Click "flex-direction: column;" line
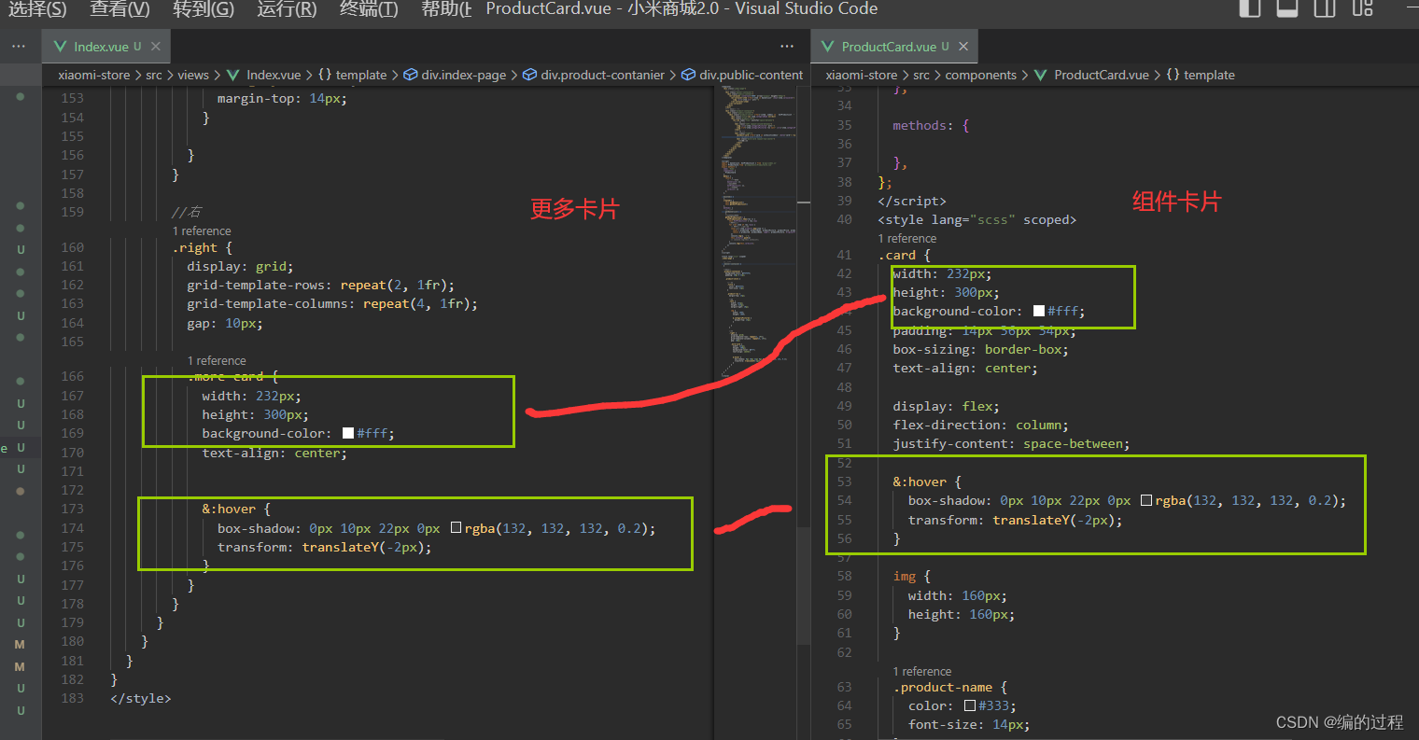1419x740 pixels. (x=980, y=425)
